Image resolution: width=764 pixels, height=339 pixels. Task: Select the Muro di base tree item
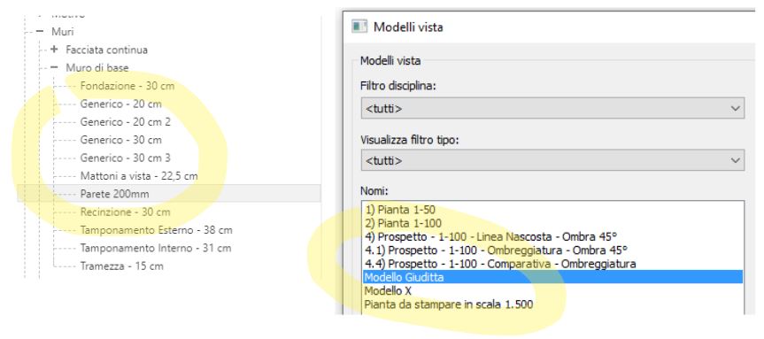pyautogui.click(x=97, y=67)
